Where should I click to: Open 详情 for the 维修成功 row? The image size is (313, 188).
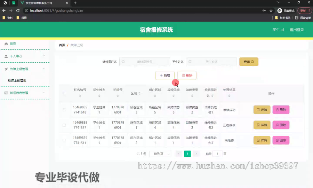[x=262, y=110]
